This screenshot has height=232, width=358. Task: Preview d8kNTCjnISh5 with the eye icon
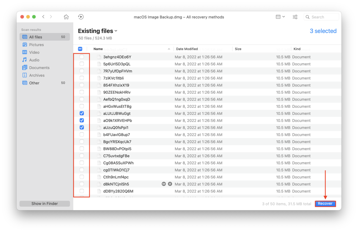coord(164,184)
